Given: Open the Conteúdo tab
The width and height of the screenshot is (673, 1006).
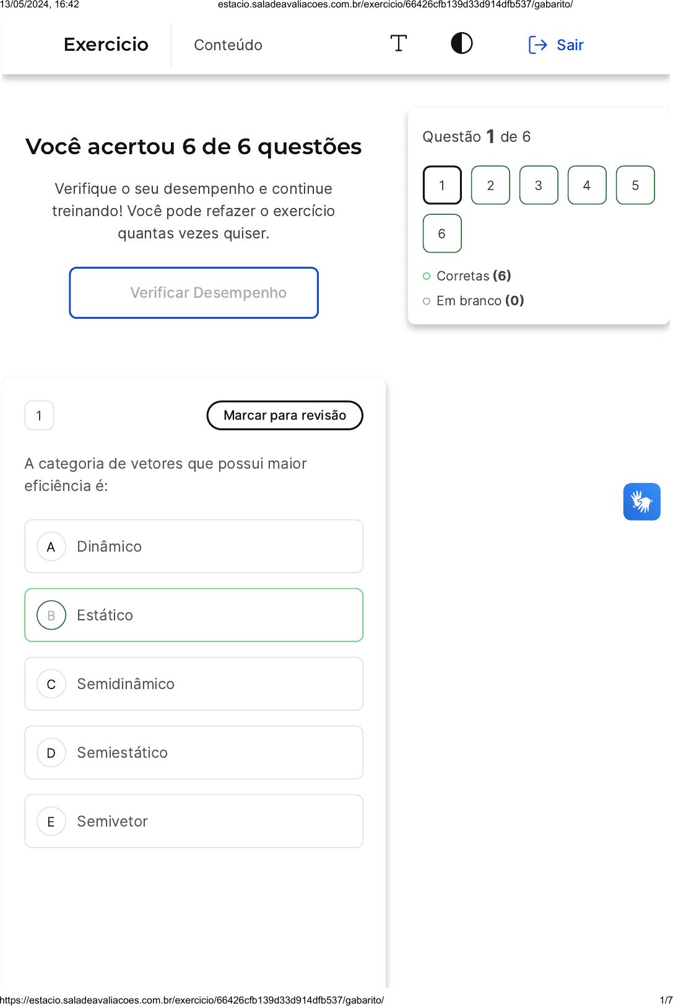Looking at the screenshot, I should (x=228, y=45).
